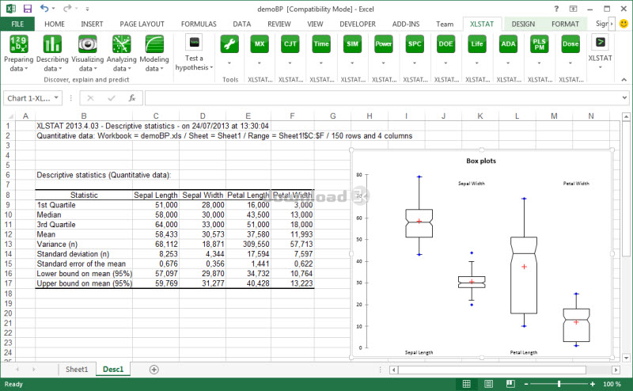Switch to the chart FORMAT tab
Image resolution: width=633 pixels, height=391 pixels.
[x=565, y=24]
